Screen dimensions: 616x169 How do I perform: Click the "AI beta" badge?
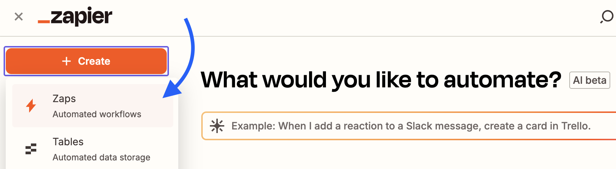click(x=589, y=80)
